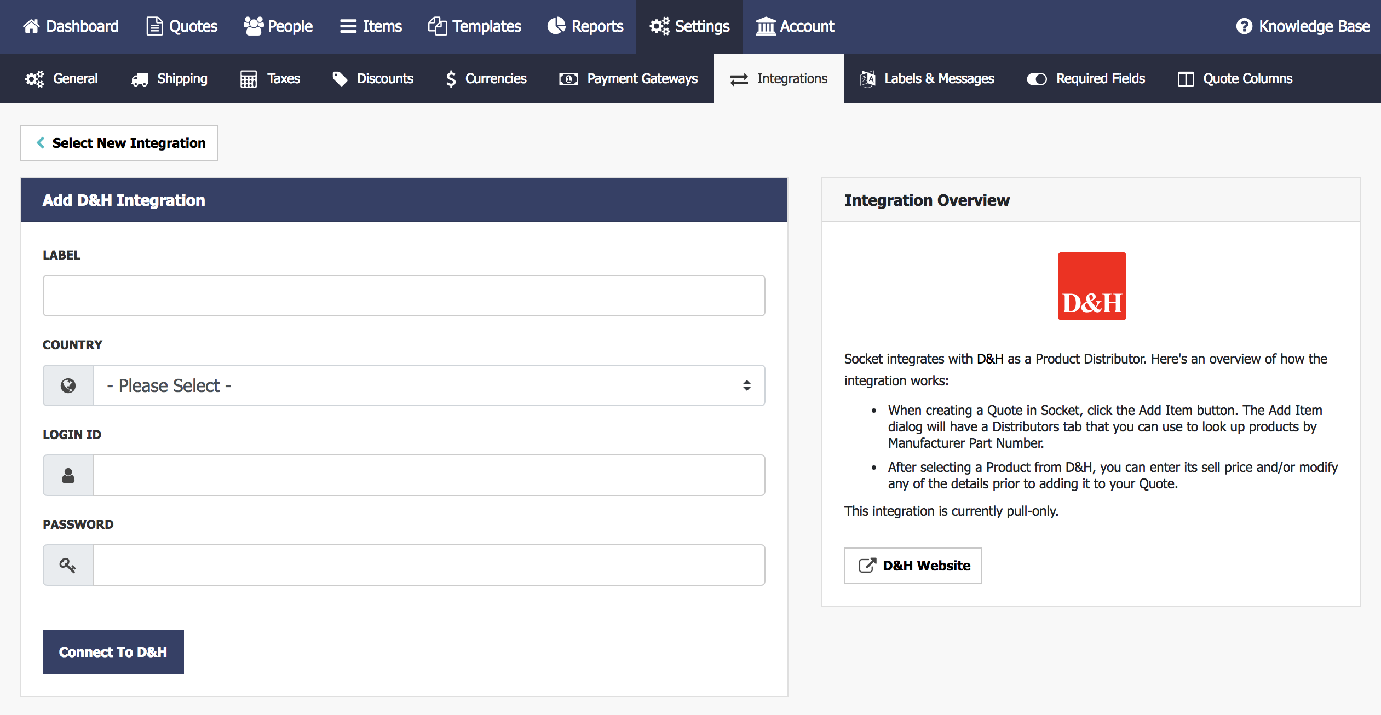The width and height of the screenshot is (1381, 715).
Task: Click the General gears icon
Action: point(34,79)
